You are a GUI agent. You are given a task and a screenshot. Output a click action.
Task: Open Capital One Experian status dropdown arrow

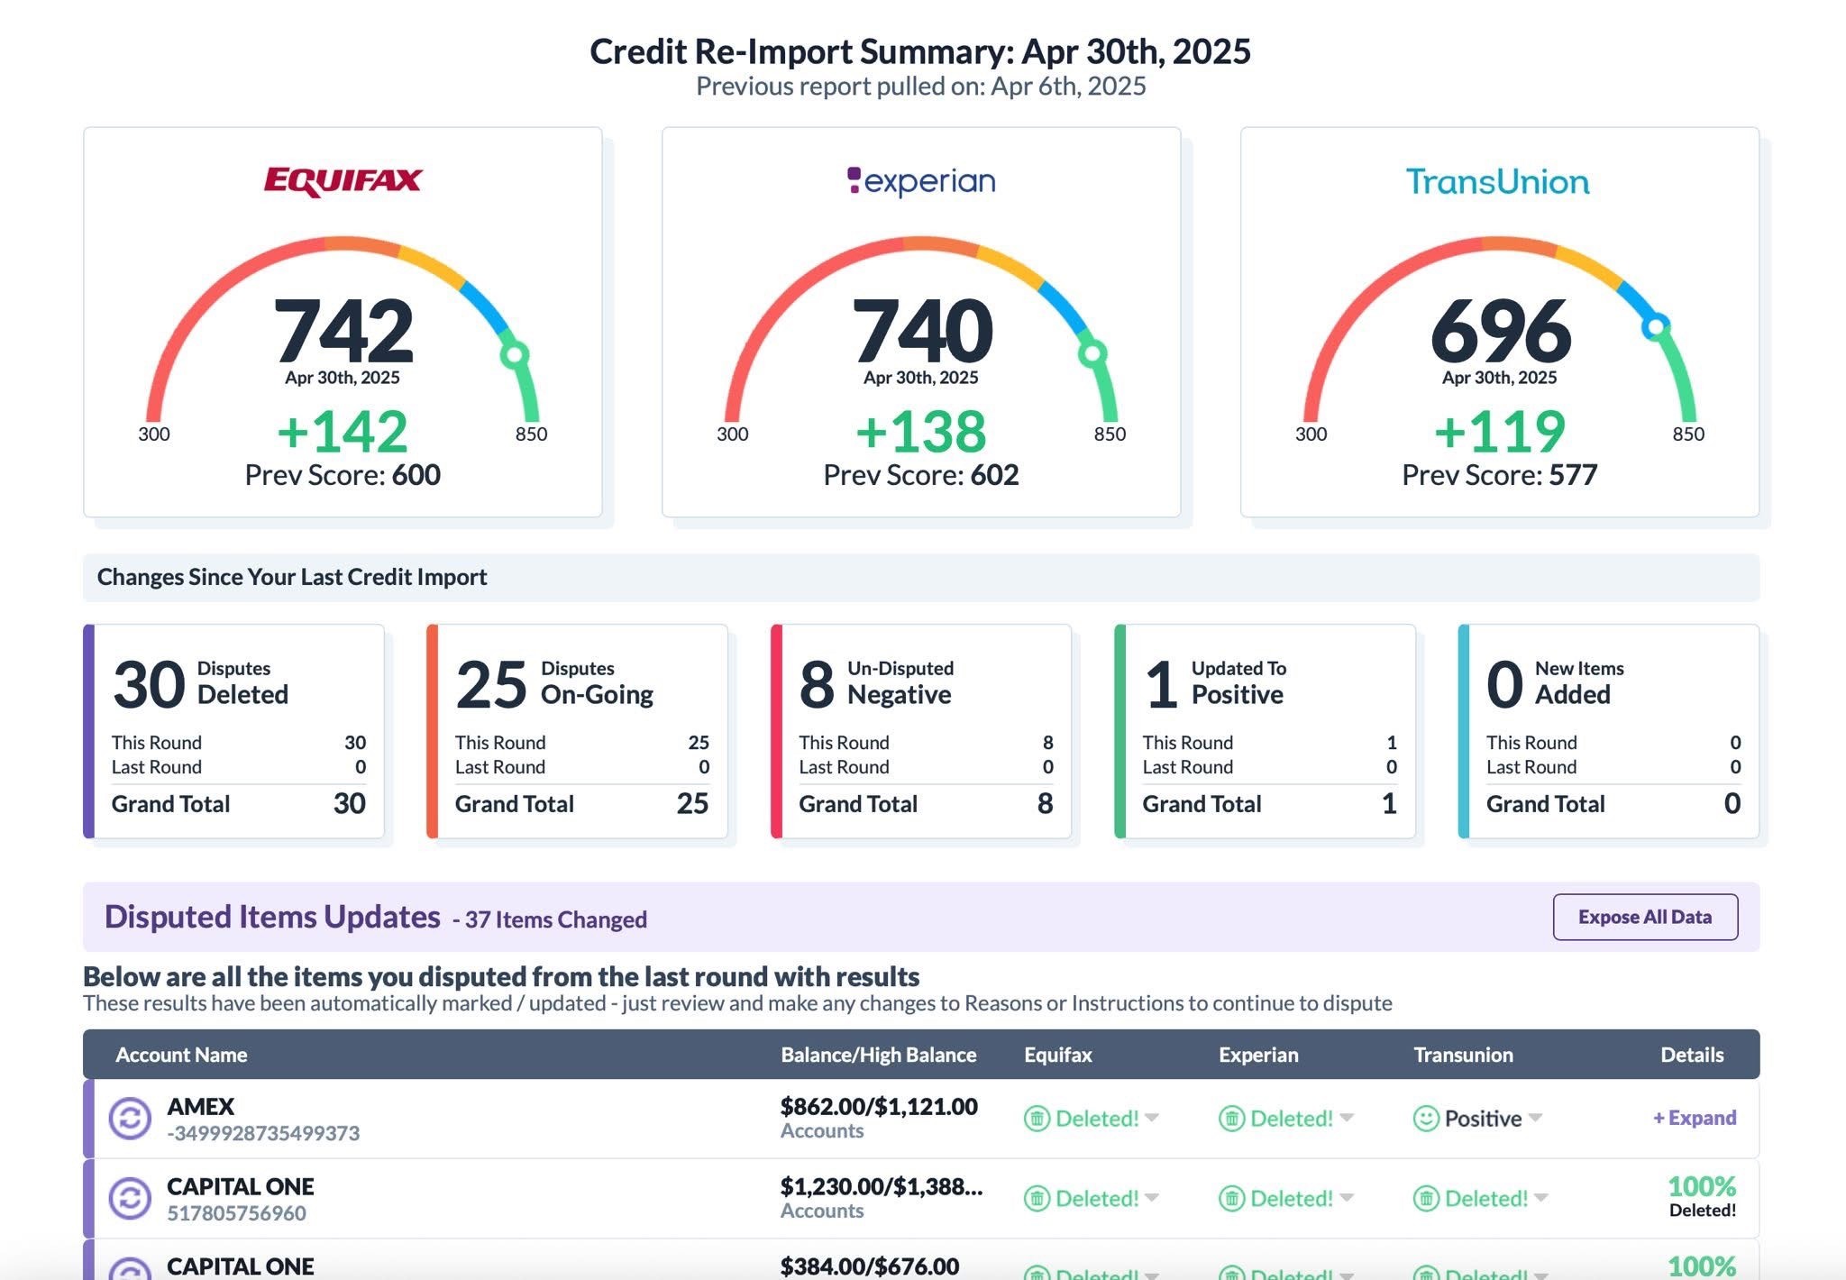click(1347, 1198)
